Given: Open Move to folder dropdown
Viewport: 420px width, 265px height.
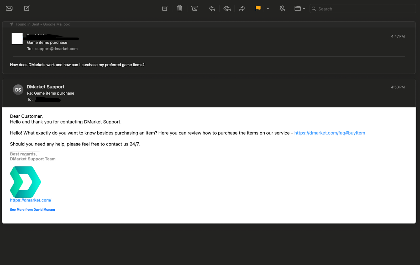Looking at the screenshot, I should click(300, 8).
